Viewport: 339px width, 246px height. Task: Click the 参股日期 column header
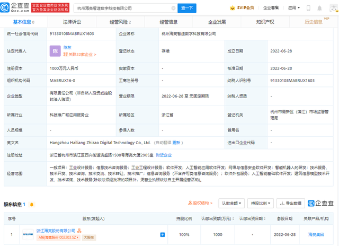coord(285,219)
